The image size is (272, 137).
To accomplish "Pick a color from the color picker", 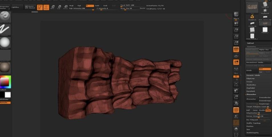I will point(5,82).
